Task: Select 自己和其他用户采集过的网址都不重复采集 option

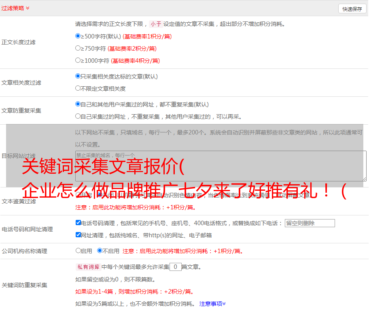Action: point(78,104)
